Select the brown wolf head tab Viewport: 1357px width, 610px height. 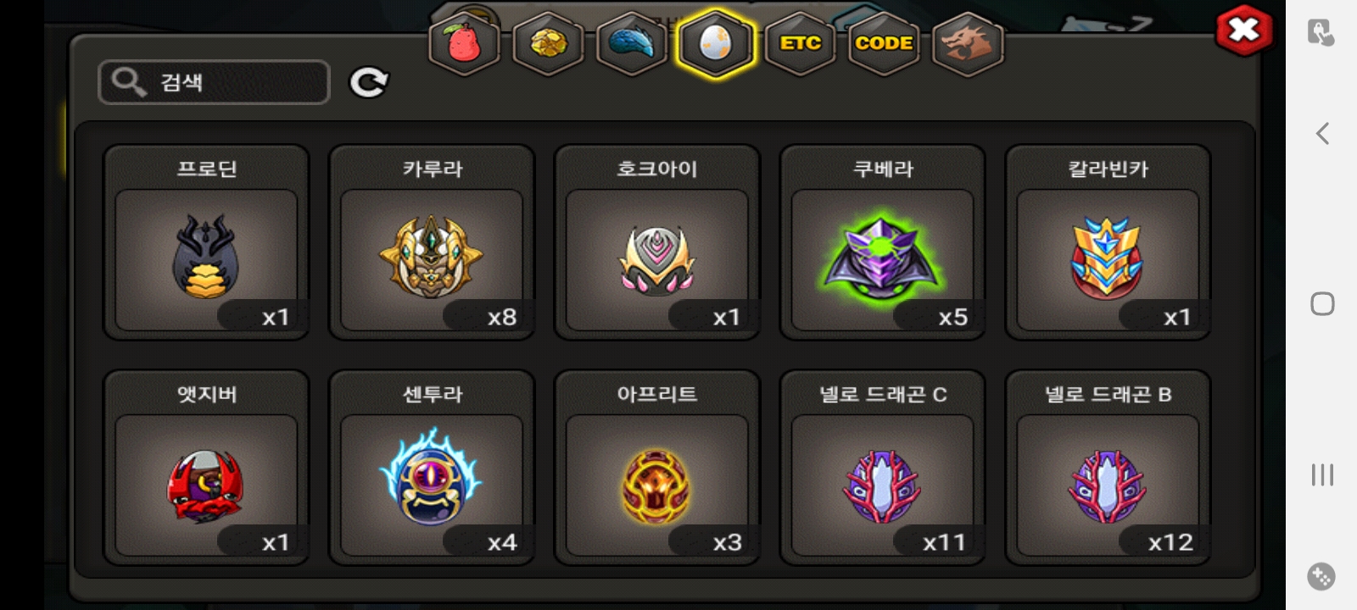coord(968,44)
